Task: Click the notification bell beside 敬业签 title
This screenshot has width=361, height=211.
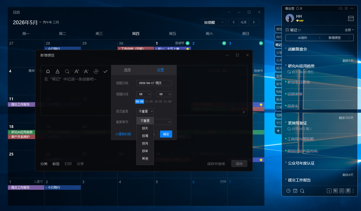Action: coord(298,8)
